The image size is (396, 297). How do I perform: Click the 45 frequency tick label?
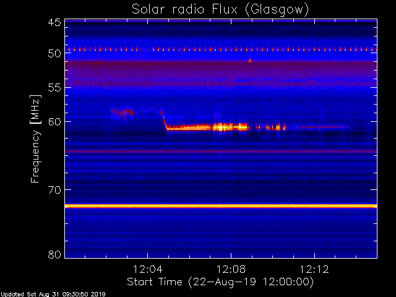tap(54, 22)
